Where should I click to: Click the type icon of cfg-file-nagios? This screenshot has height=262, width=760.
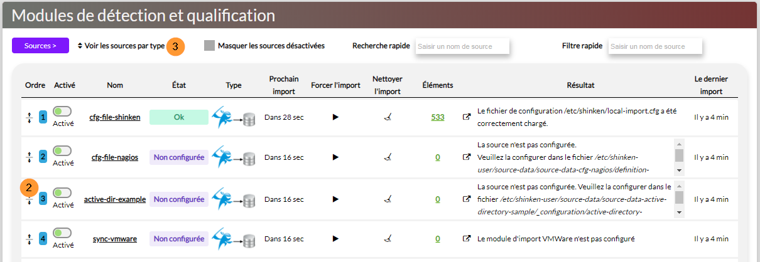tap(233, 158)
